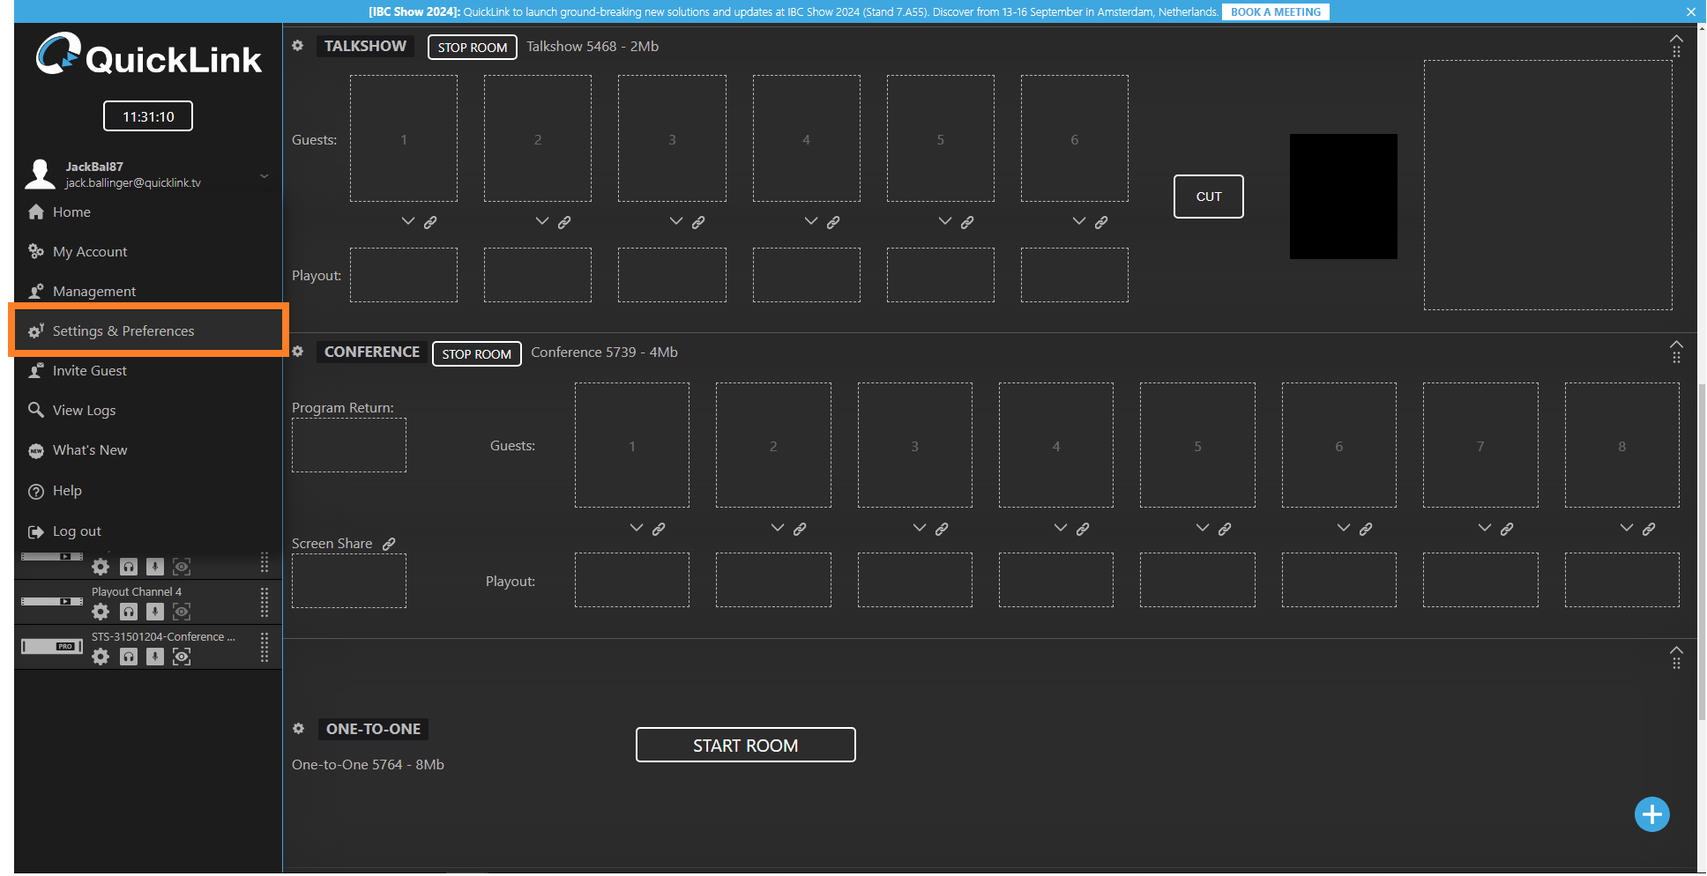Click the page's vertical scrollbar

(1702, 551)
